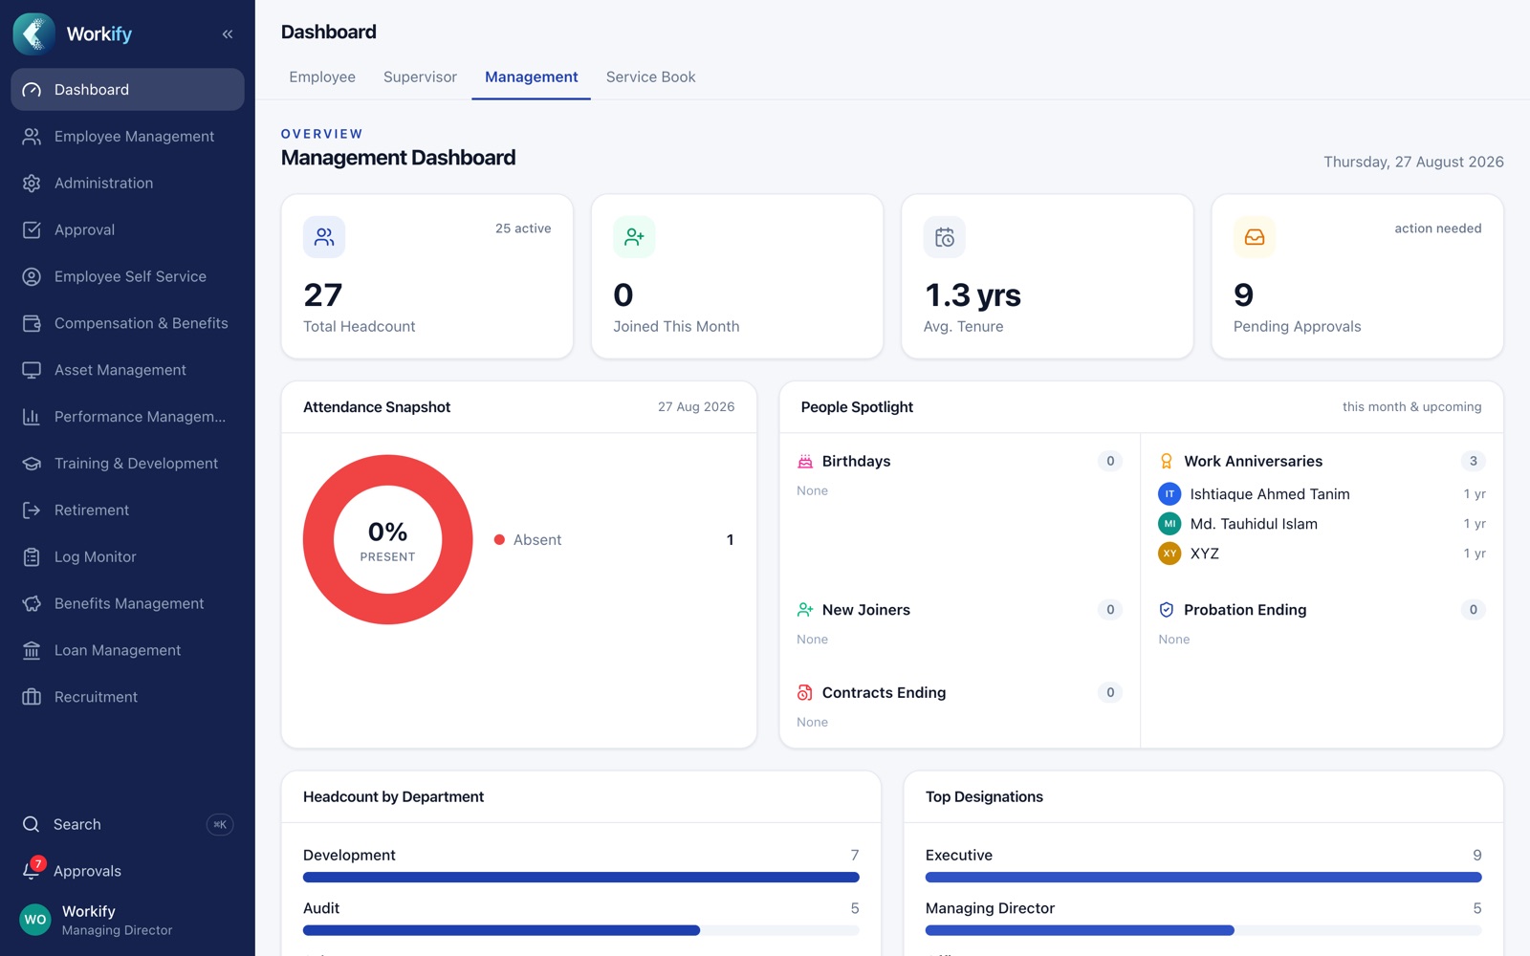Click the Workify logo icon
The image size is (1530, 956).
pos(34,33)
